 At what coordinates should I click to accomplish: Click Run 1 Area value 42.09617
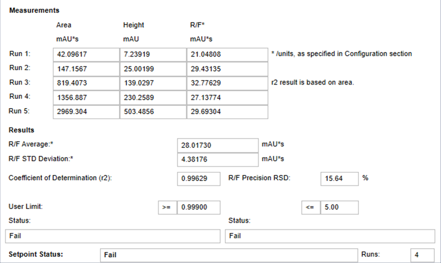[86, 55]
